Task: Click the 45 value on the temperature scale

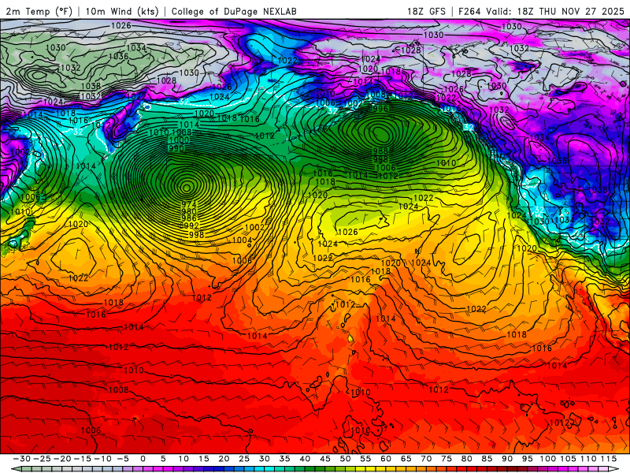Action: point(325,459)
